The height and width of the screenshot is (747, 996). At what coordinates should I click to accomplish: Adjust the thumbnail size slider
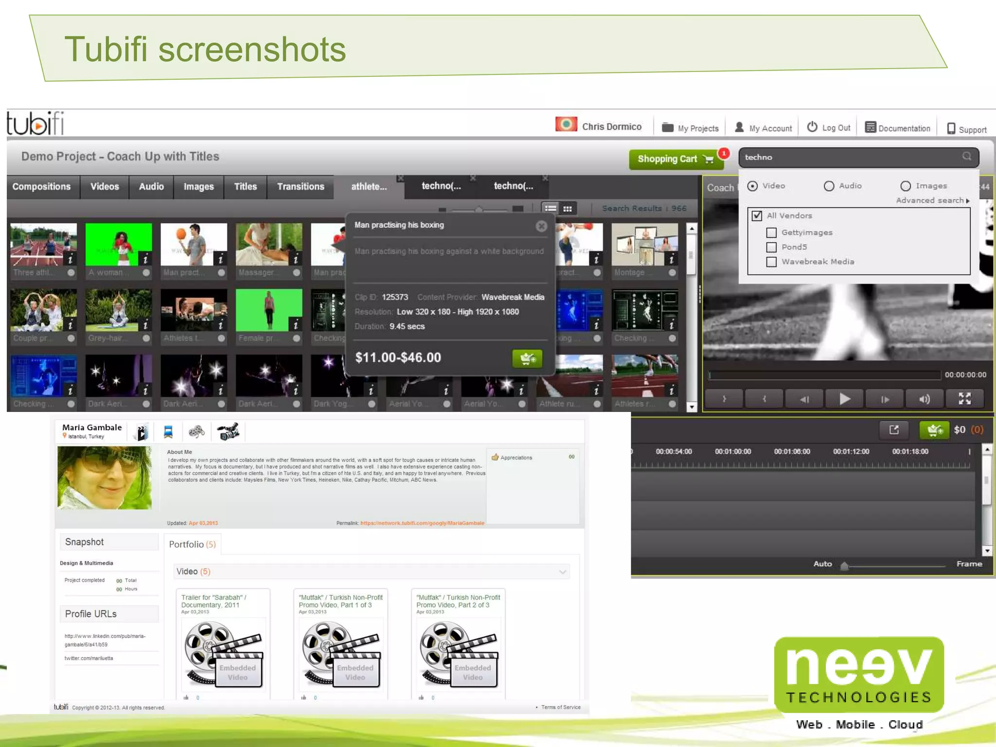pyautogui.click(x=480, y=209)
